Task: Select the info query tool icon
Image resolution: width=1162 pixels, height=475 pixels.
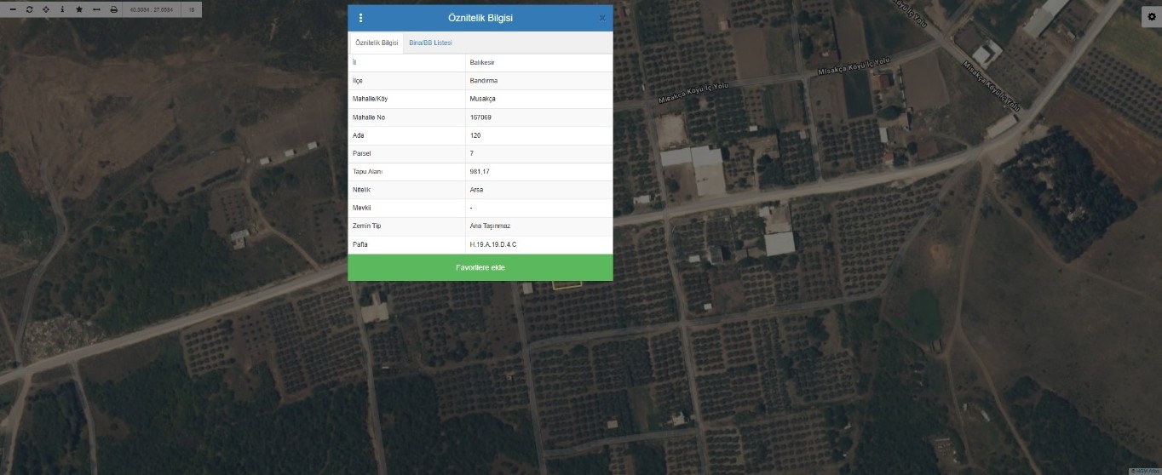Action: point(62,9)
